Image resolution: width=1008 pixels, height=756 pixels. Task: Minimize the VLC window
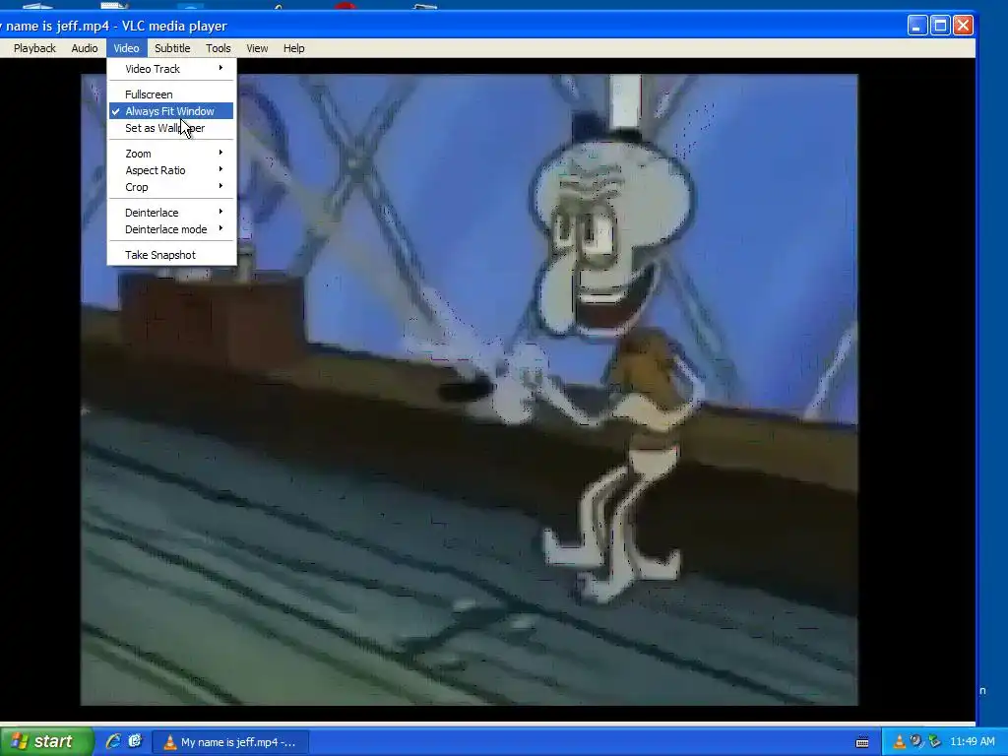[917, 26]
